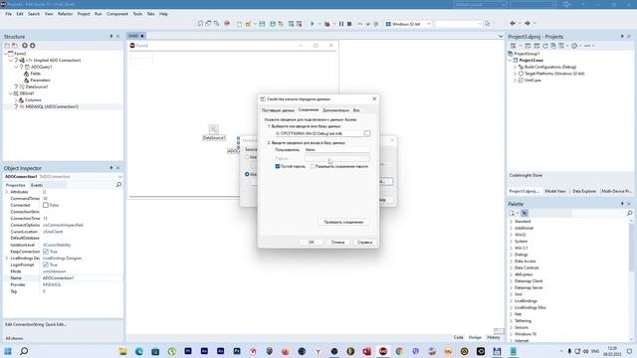The width and height of the screenshot is (637, 358).
Task: Click move-up arrow icon in Structure panel
Action: click(25, 46)
